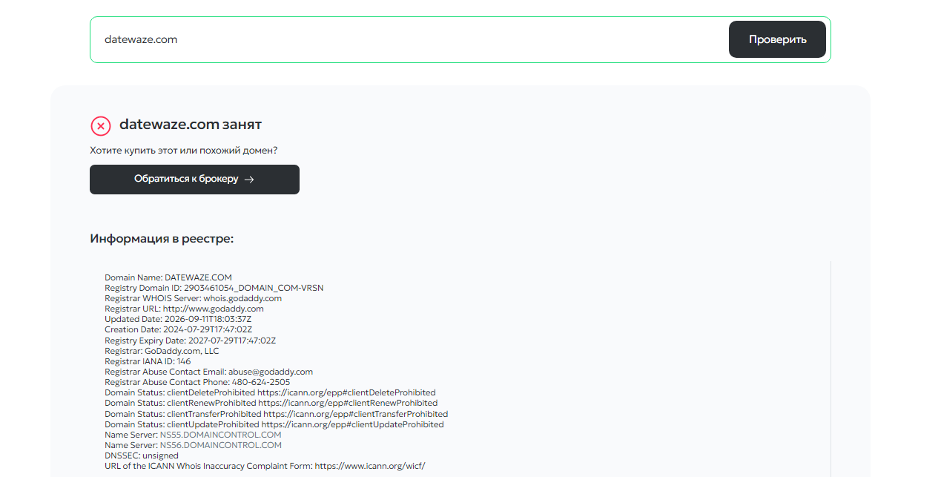Click the Registrar URL godaddy.com line
Screen dimensions: 941x477
(184, 309)
